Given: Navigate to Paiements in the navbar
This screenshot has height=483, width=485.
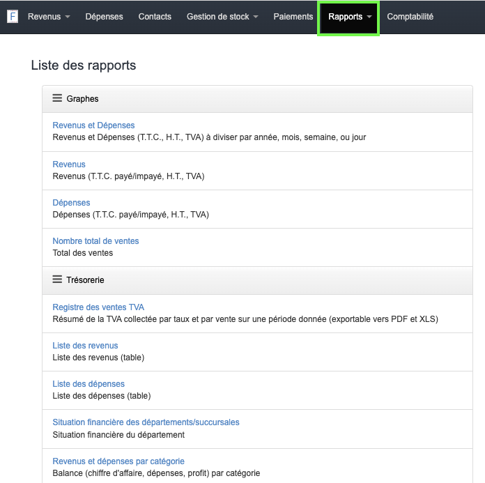Looking at the screenshot, I should click(x=293, y=17).
